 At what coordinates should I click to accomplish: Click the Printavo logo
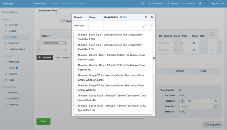pyautogui.click(x=8, y=3)
